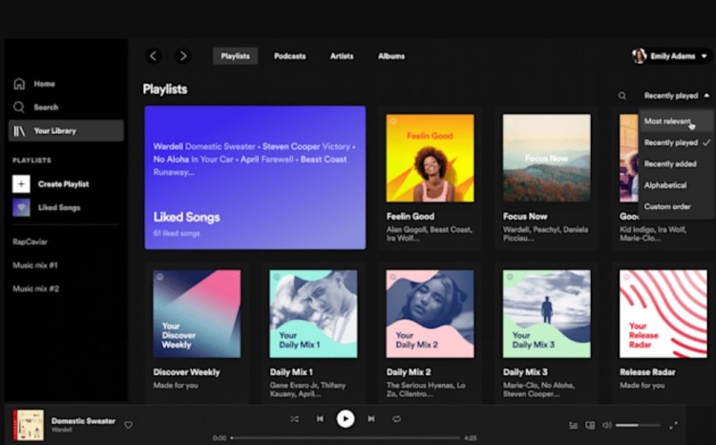The image size is (716, 445).
Task: Skip to previous track
Action: pos(320,418)
